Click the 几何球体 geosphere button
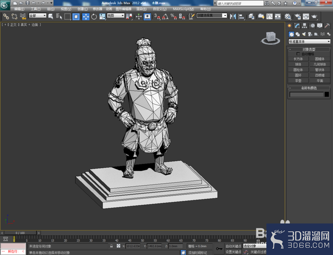The height and width of the screenshot is (255, 333). point(320,64)
